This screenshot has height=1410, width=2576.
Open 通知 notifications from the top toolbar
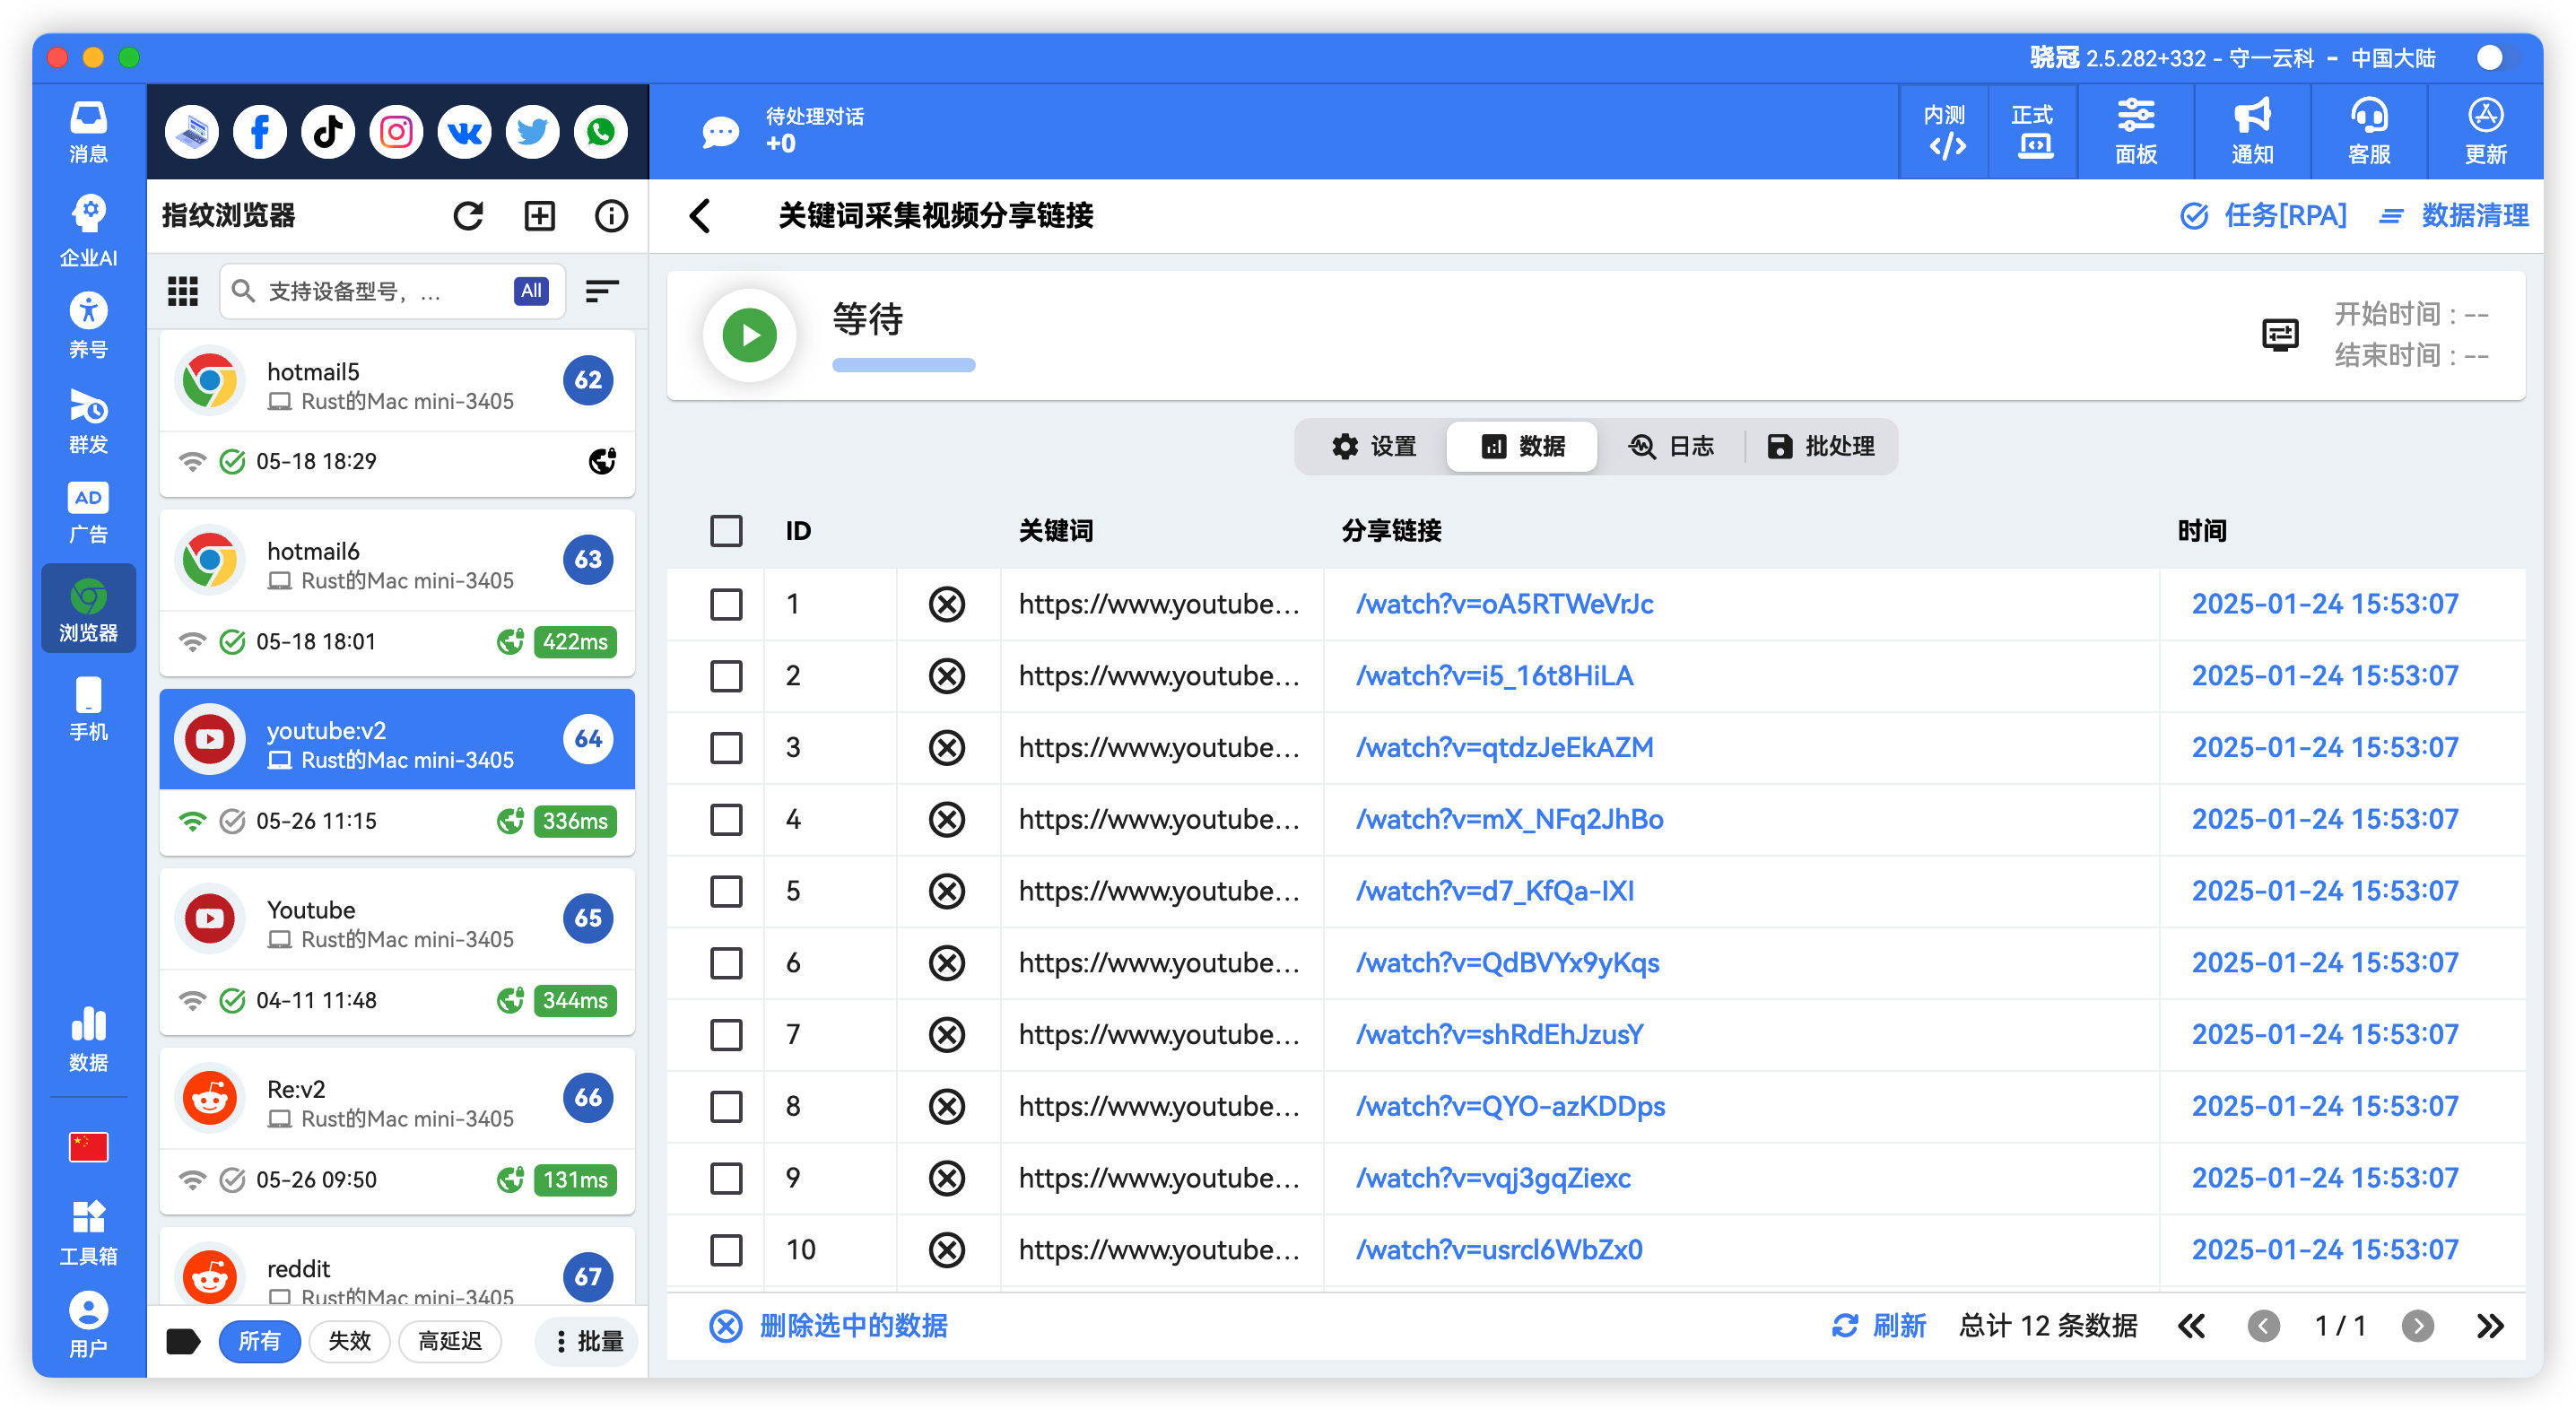tap(2251, 131)
